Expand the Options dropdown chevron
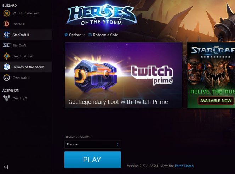 pyautogui.click(x=84, y=35)
